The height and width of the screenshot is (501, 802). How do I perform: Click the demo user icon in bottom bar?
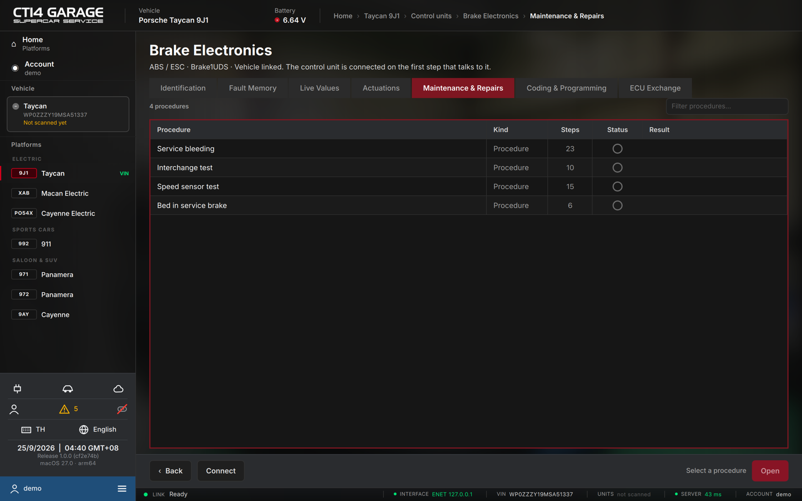[15, 488]
